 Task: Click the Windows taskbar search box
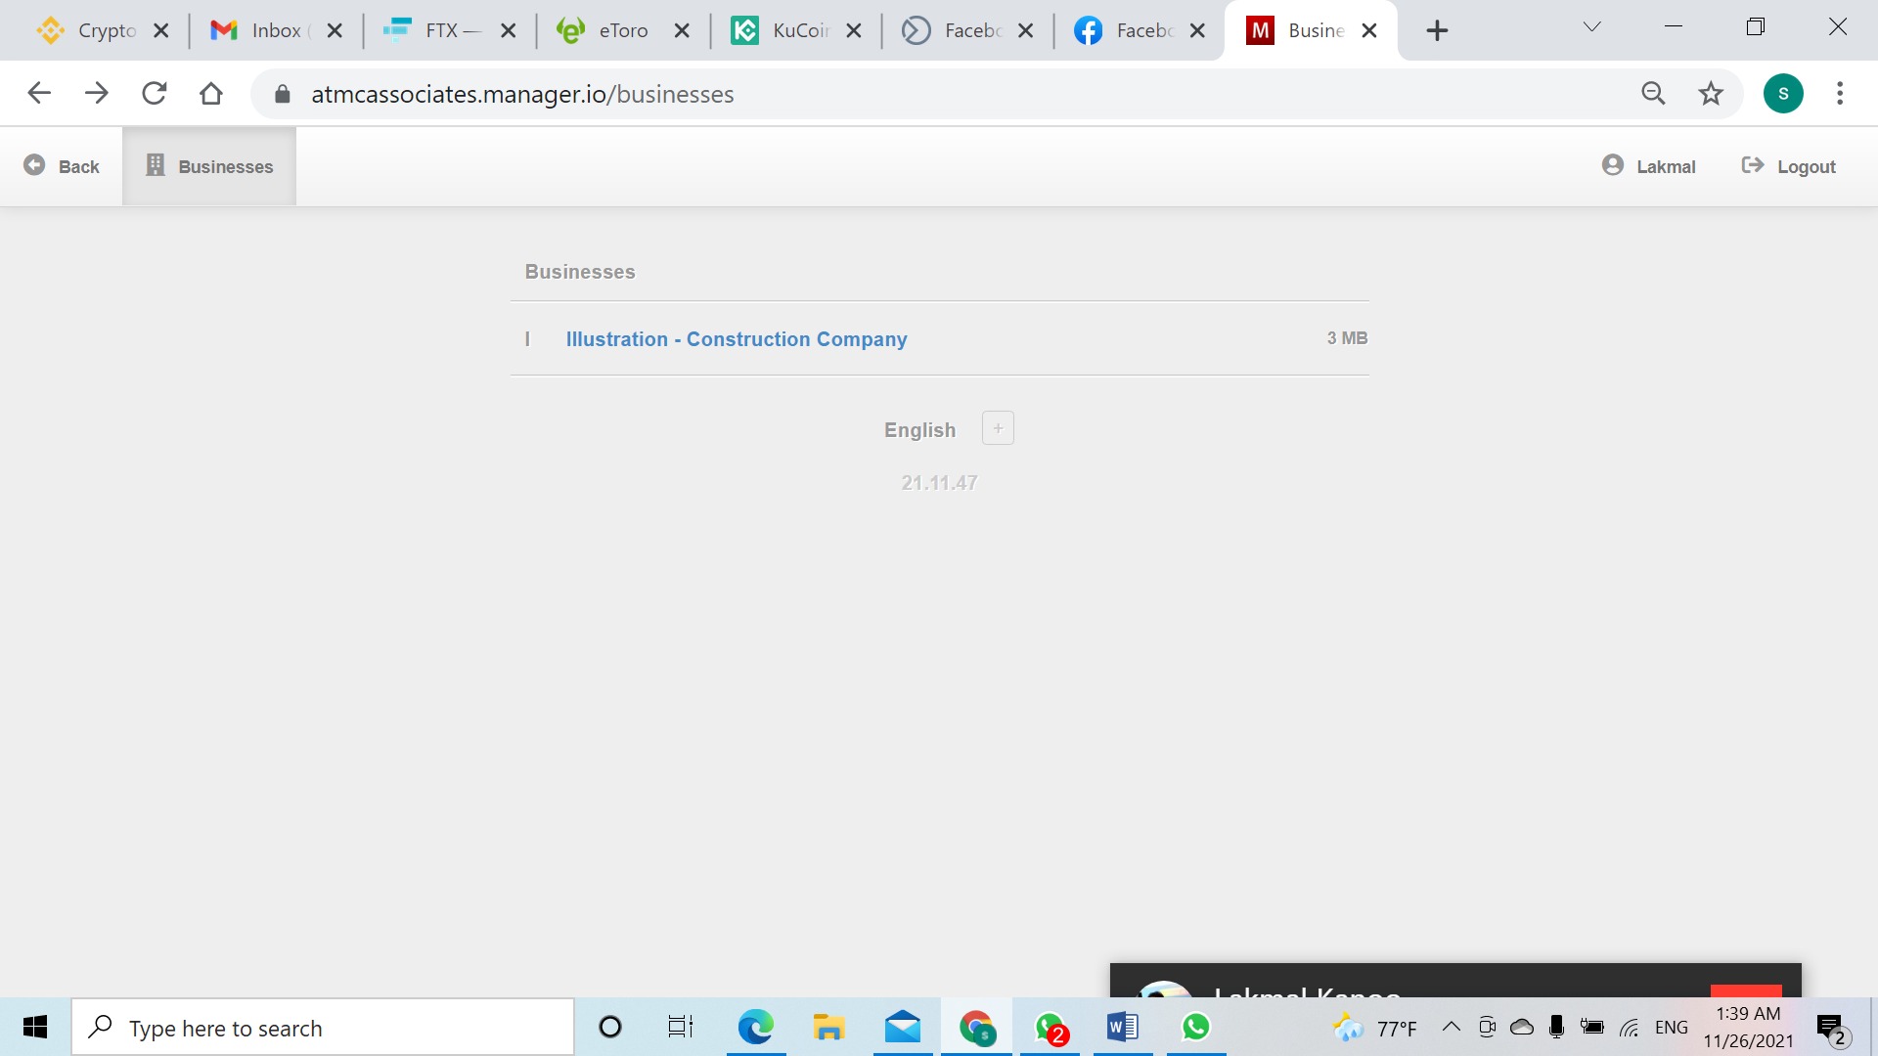(323, 1028)
